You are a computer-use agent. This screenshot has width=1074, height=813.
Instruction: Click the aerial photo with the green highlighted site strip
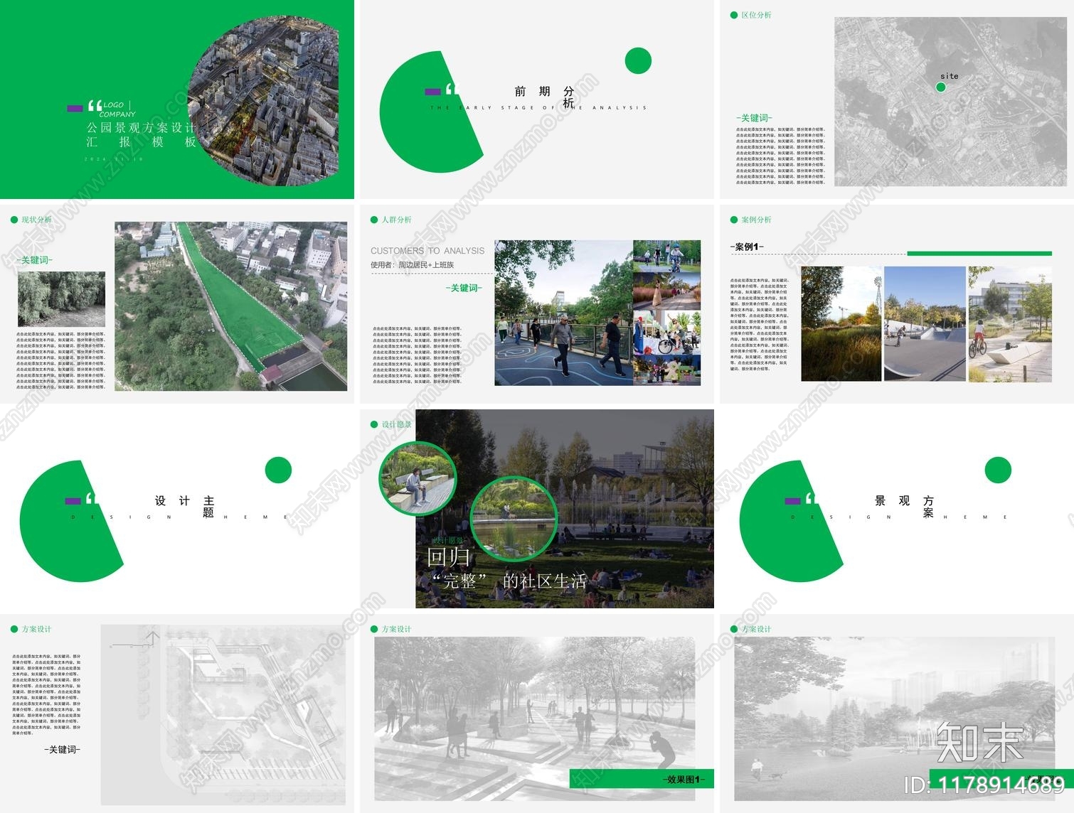[230, 306]
